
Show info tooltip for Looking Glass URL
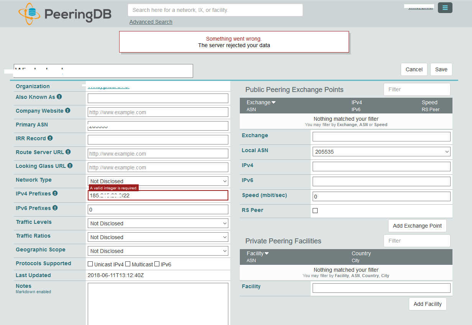coord(70,166)
